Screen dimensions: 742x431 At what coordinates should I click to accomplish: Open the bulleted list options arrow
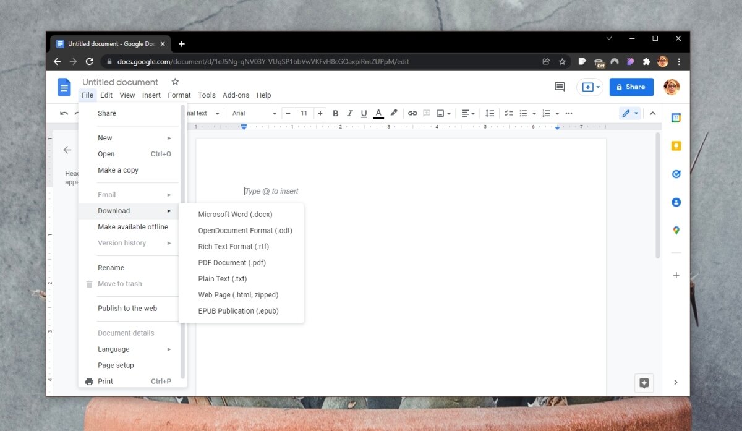(534, 113)
